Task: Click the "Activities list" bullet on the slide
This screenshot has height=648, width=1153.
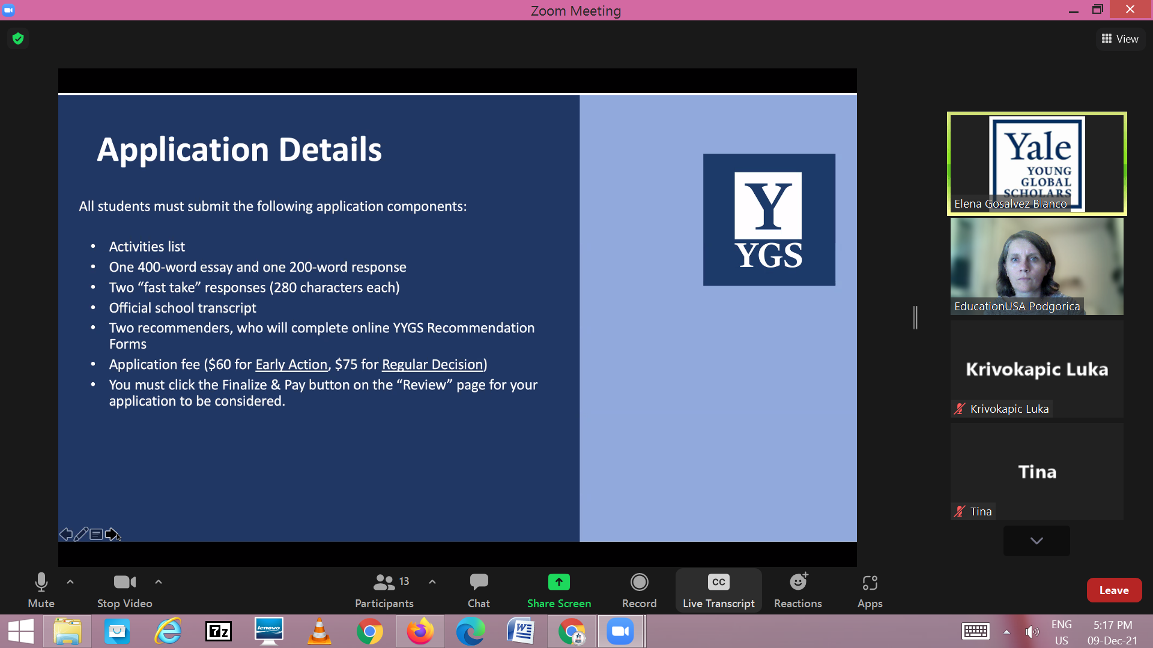Action: [x=147, y=247]
